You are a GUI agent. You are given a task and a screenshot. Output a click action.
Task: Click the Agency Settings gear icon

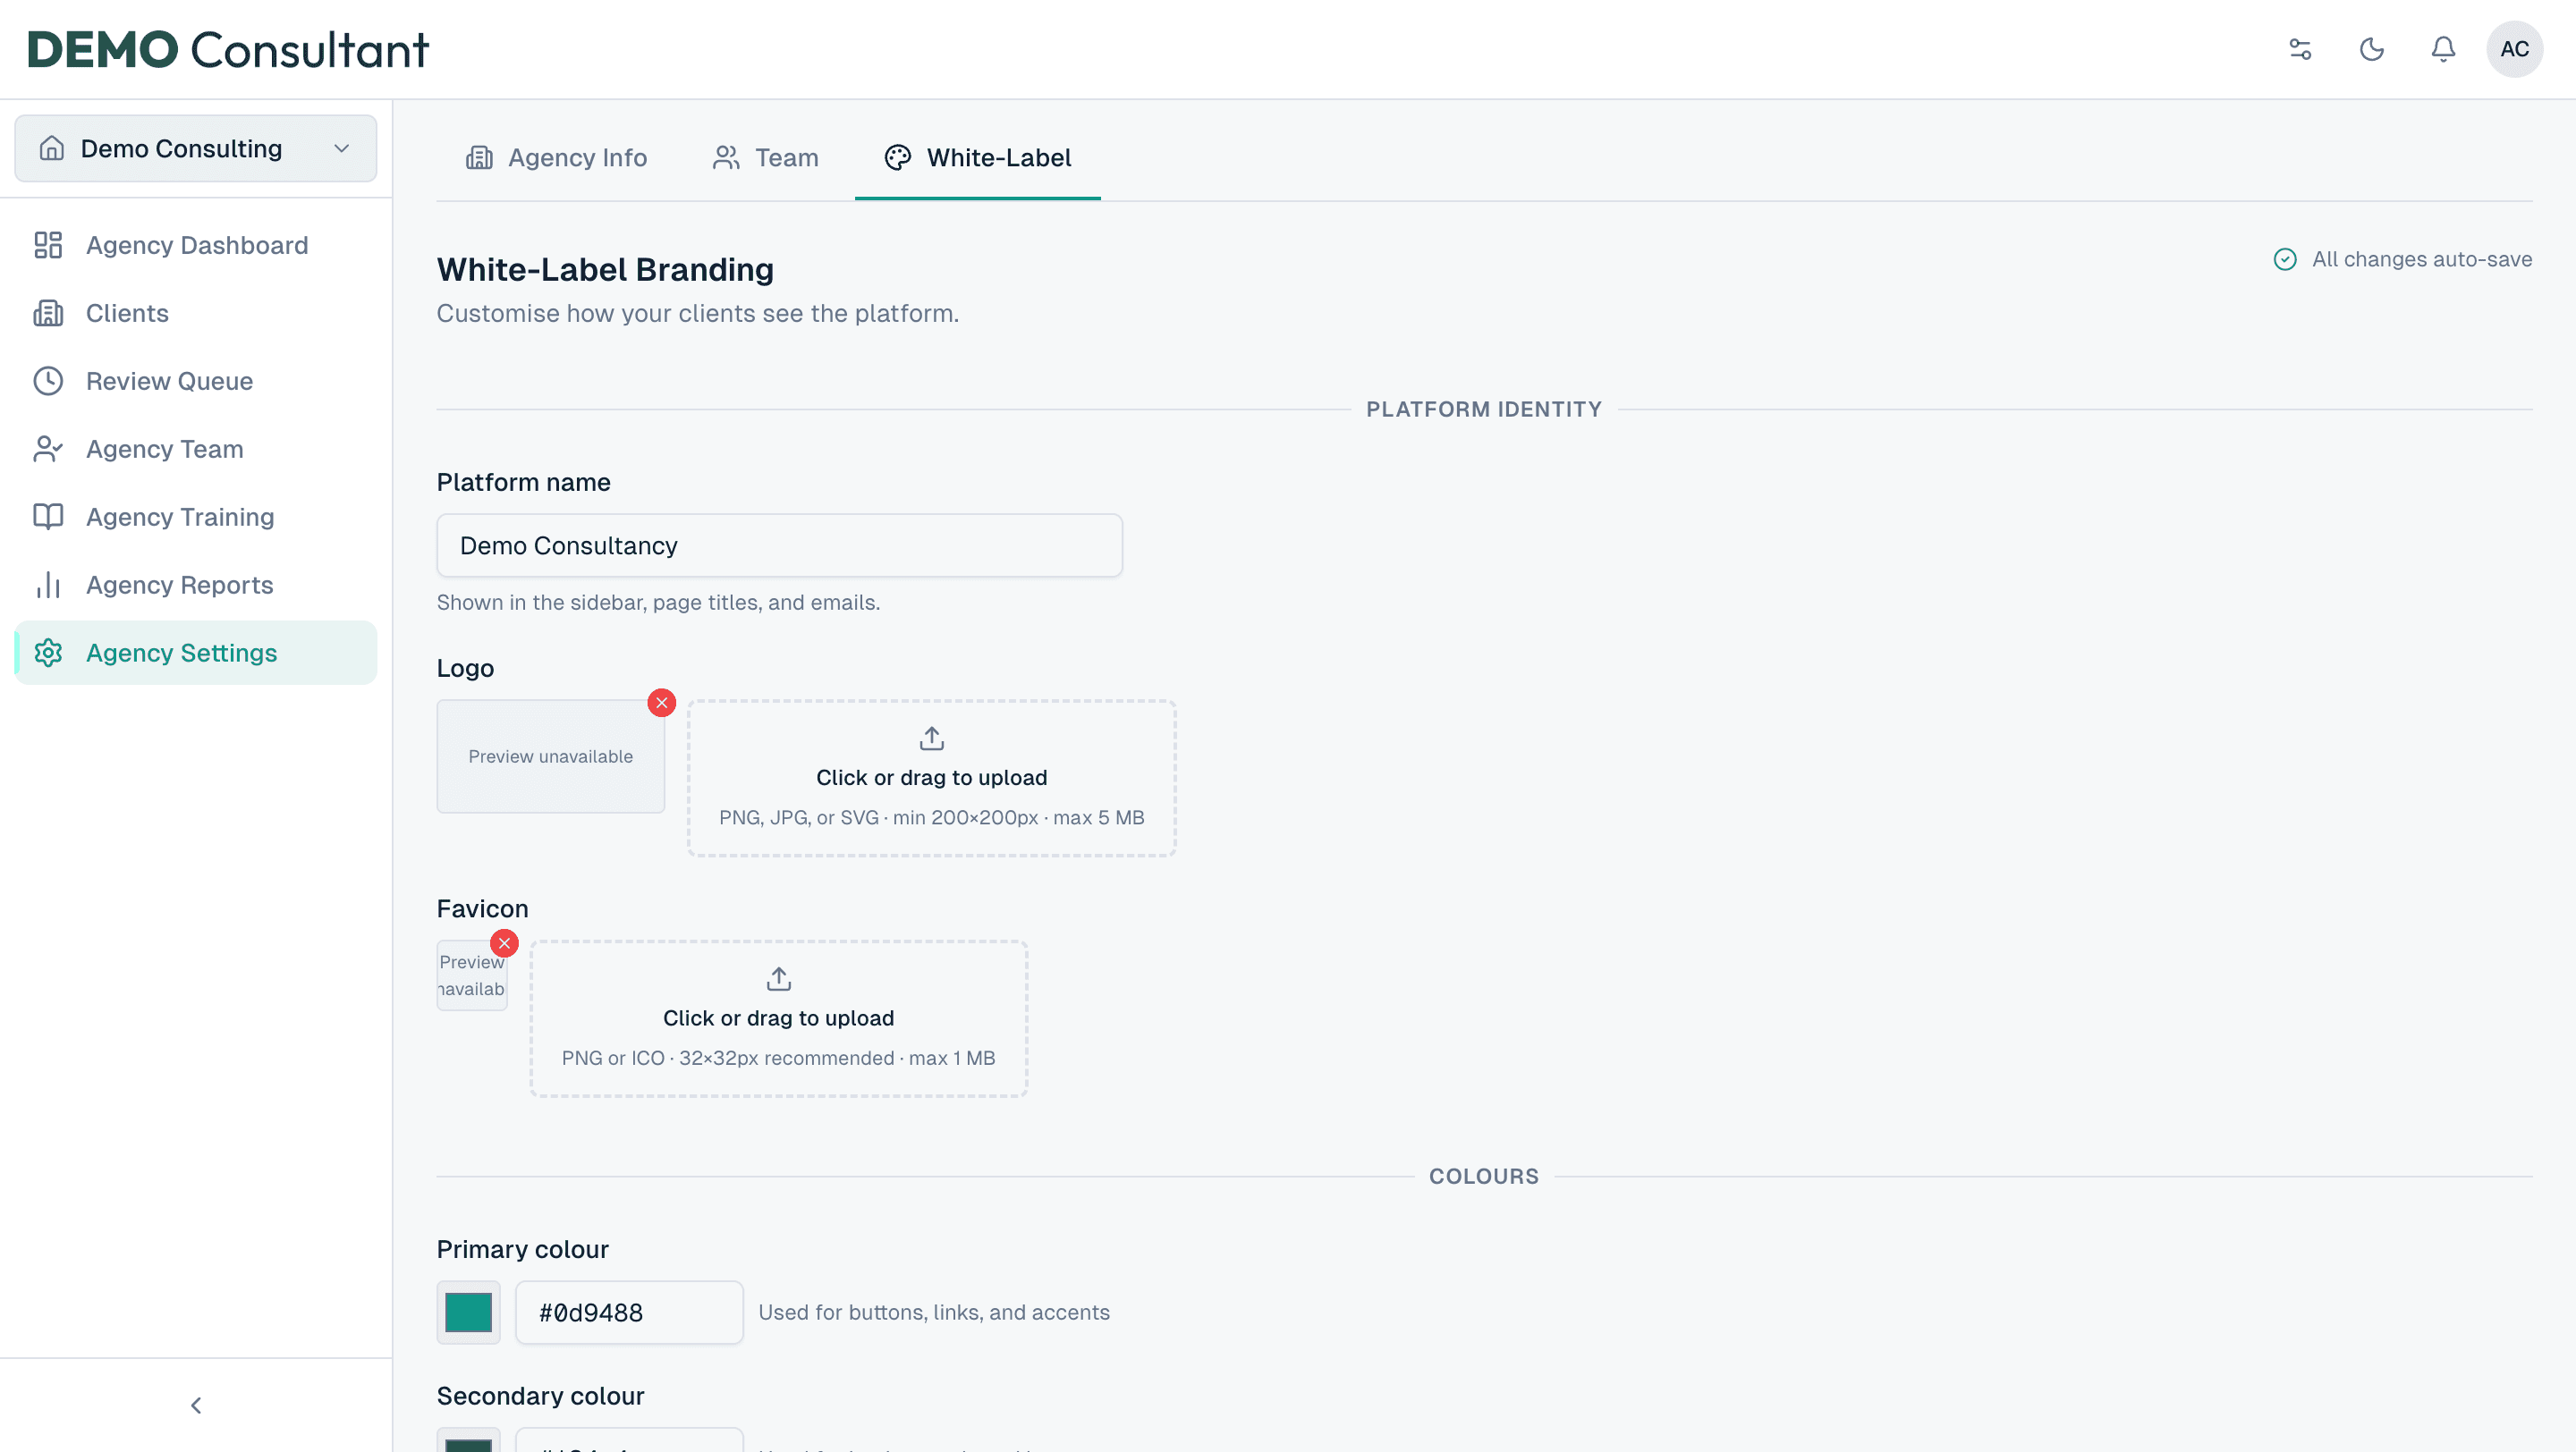(x=48, y=653)
